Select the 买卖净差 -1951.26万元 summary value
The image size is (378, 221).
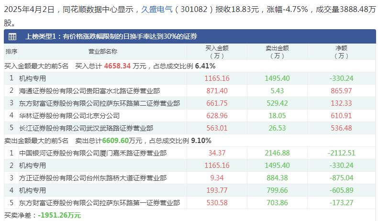click(59, 215)
